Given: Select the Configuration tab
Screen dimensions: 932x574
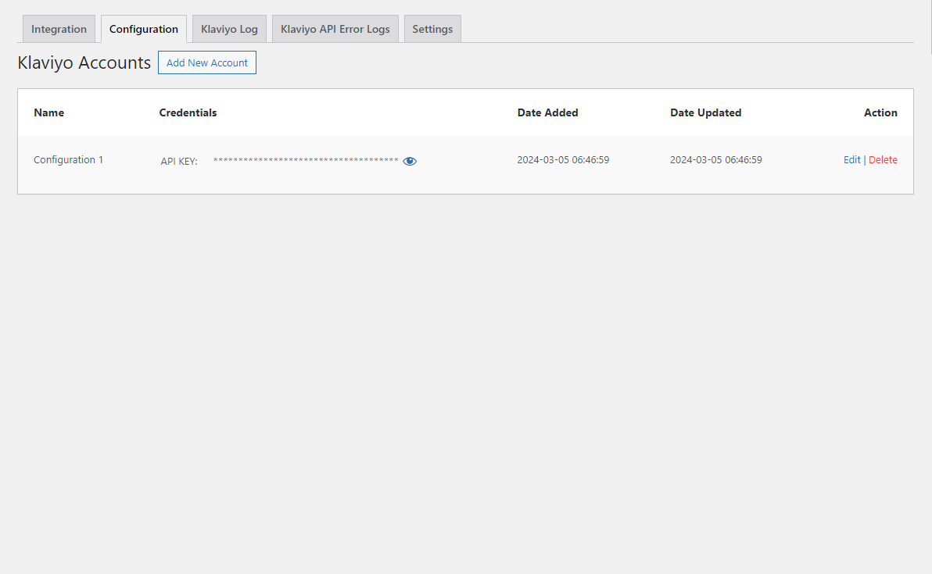Looking at the screenshot, I should (144, 29).
